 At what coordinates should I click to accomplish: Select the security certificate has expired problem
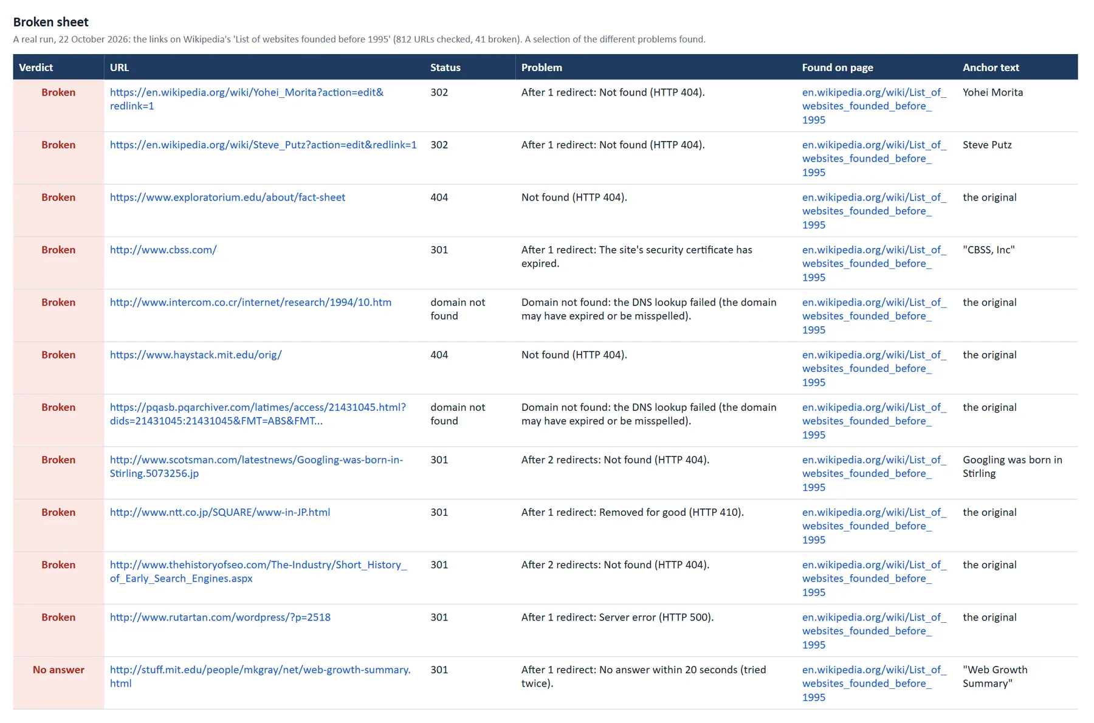[637, 256]
